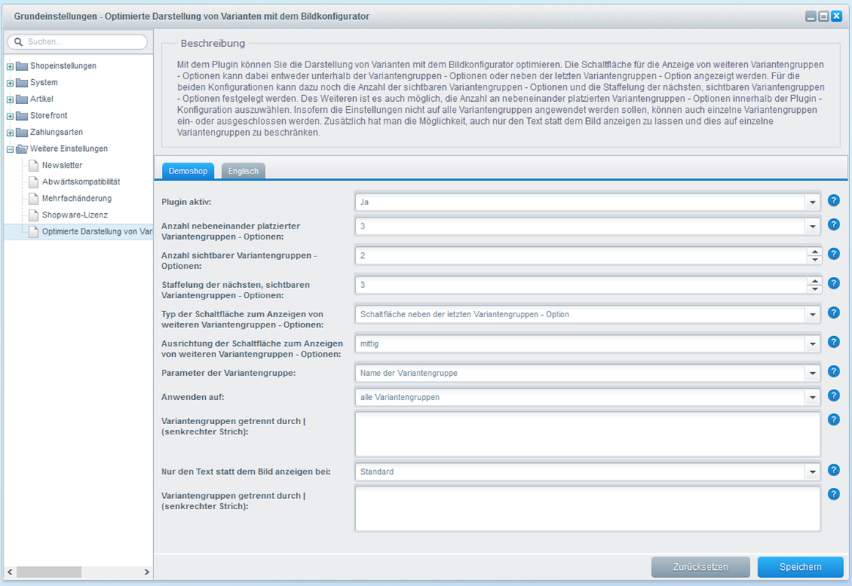Click the Artikel folder icon
Image resolution: width=852 pixels, height=586 pixels.
click(x=22, y=100)
